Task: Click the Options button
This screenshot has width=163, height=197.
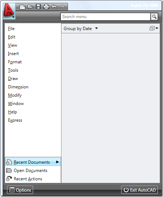Action: coord(20,190)
